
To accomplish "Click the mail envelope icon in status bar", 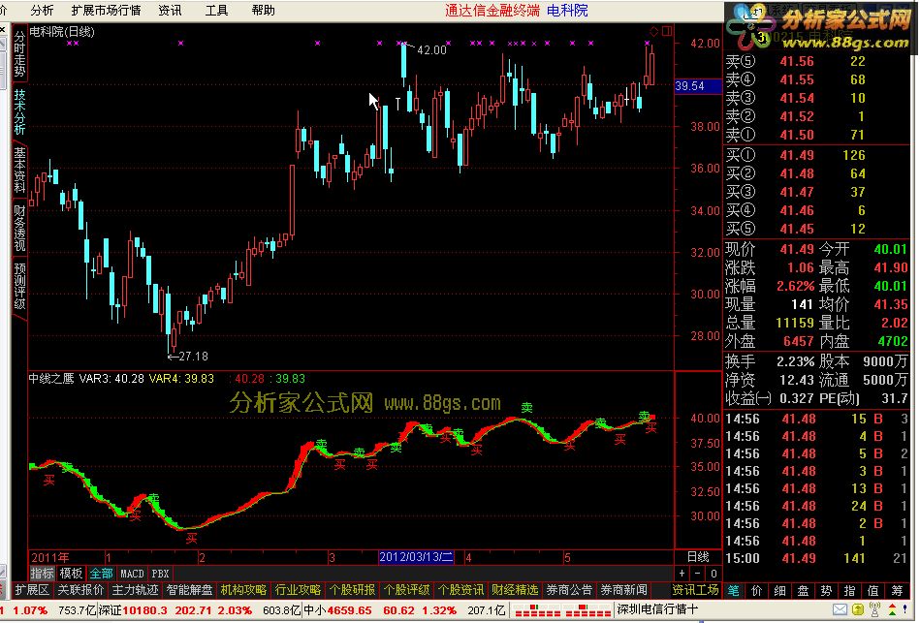I will [840, 610].
